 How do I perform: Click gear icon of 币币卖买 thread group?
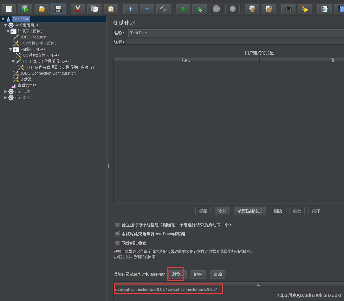coord(11,97)
